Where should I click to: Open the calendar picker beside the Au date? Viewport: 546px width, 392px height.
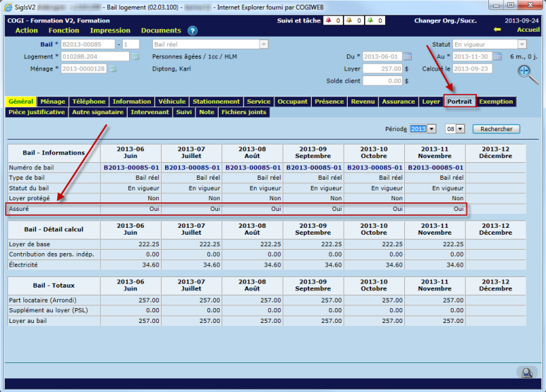point(498,56)
